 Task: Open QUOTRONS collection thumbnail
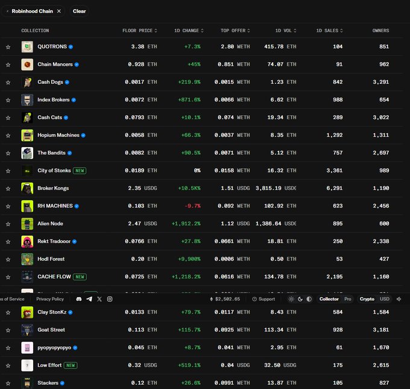point(27,46)
